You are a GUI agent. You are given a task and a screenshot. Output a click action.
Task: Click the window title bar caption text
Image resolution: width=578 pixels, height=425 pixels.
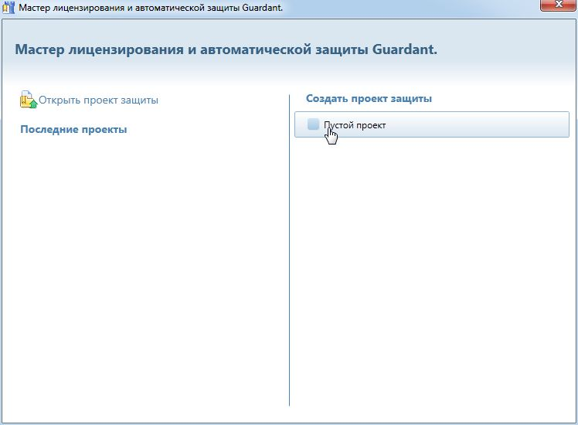(151, 7)
